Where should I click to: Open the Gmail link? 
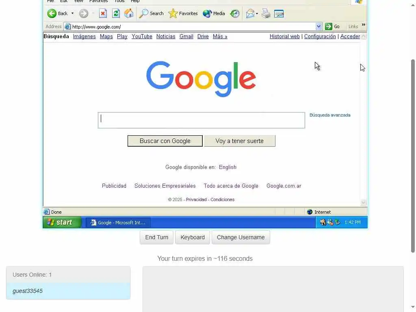click(x=186, y=36)
